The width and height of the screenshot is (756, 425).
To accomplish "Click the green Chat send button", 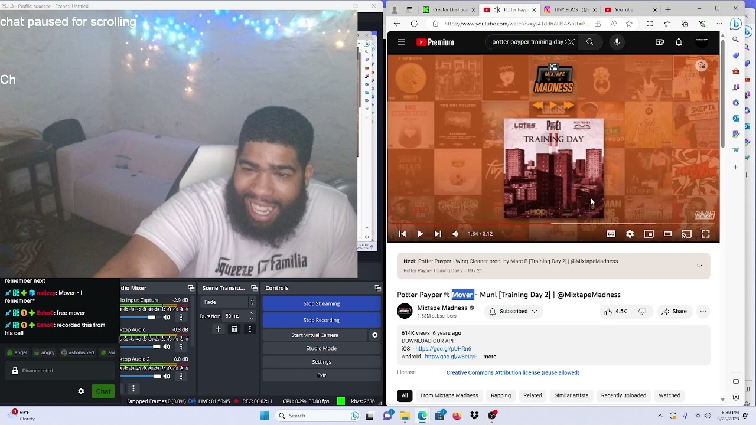I will coord(103,391).
